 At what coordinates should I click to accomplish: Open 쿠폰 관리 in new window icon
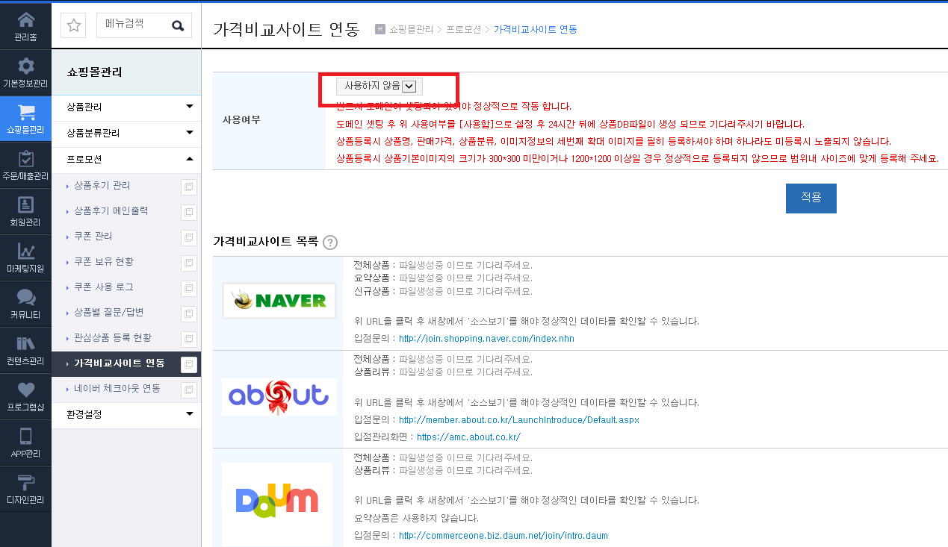point(189,237)
